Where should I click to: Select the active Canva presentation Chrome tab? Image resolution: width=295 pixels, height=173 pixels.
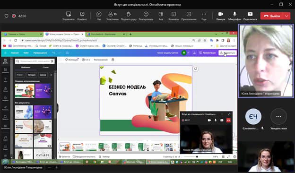[64, 34]
